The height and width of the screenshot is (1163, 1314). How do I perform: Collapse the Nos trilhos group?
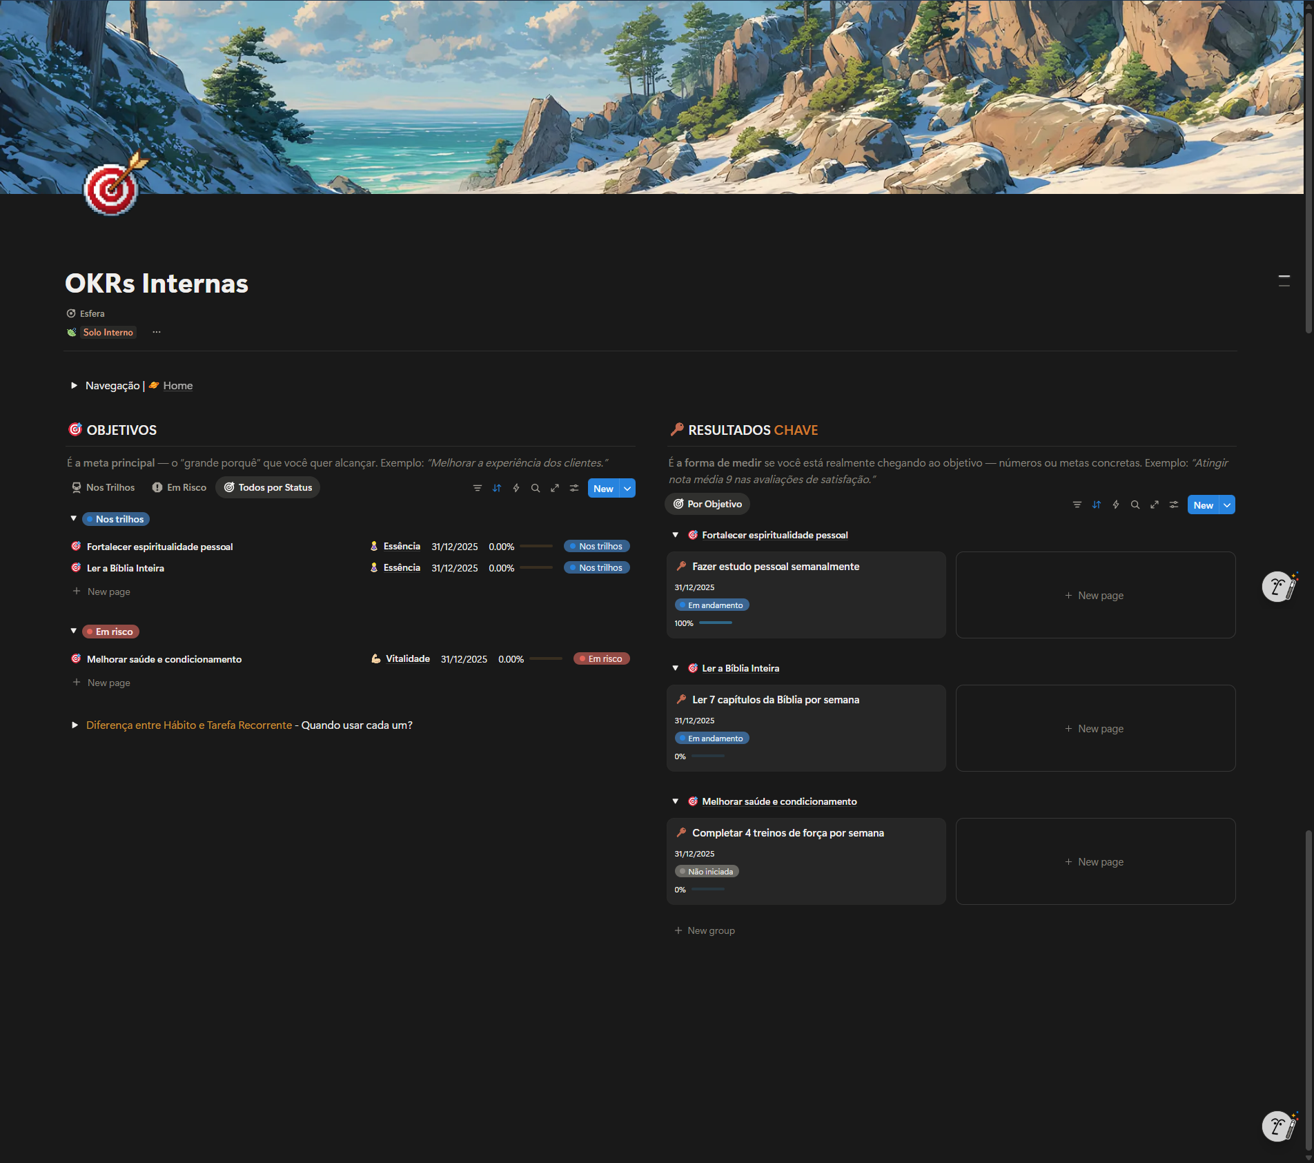coord(74,518)
